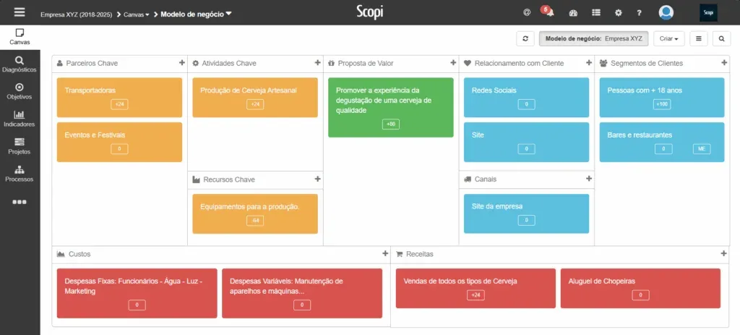Click Modelo de negócio: Empresa XYZ button
Screen dimensions: 740x335
tap(594, 39)
